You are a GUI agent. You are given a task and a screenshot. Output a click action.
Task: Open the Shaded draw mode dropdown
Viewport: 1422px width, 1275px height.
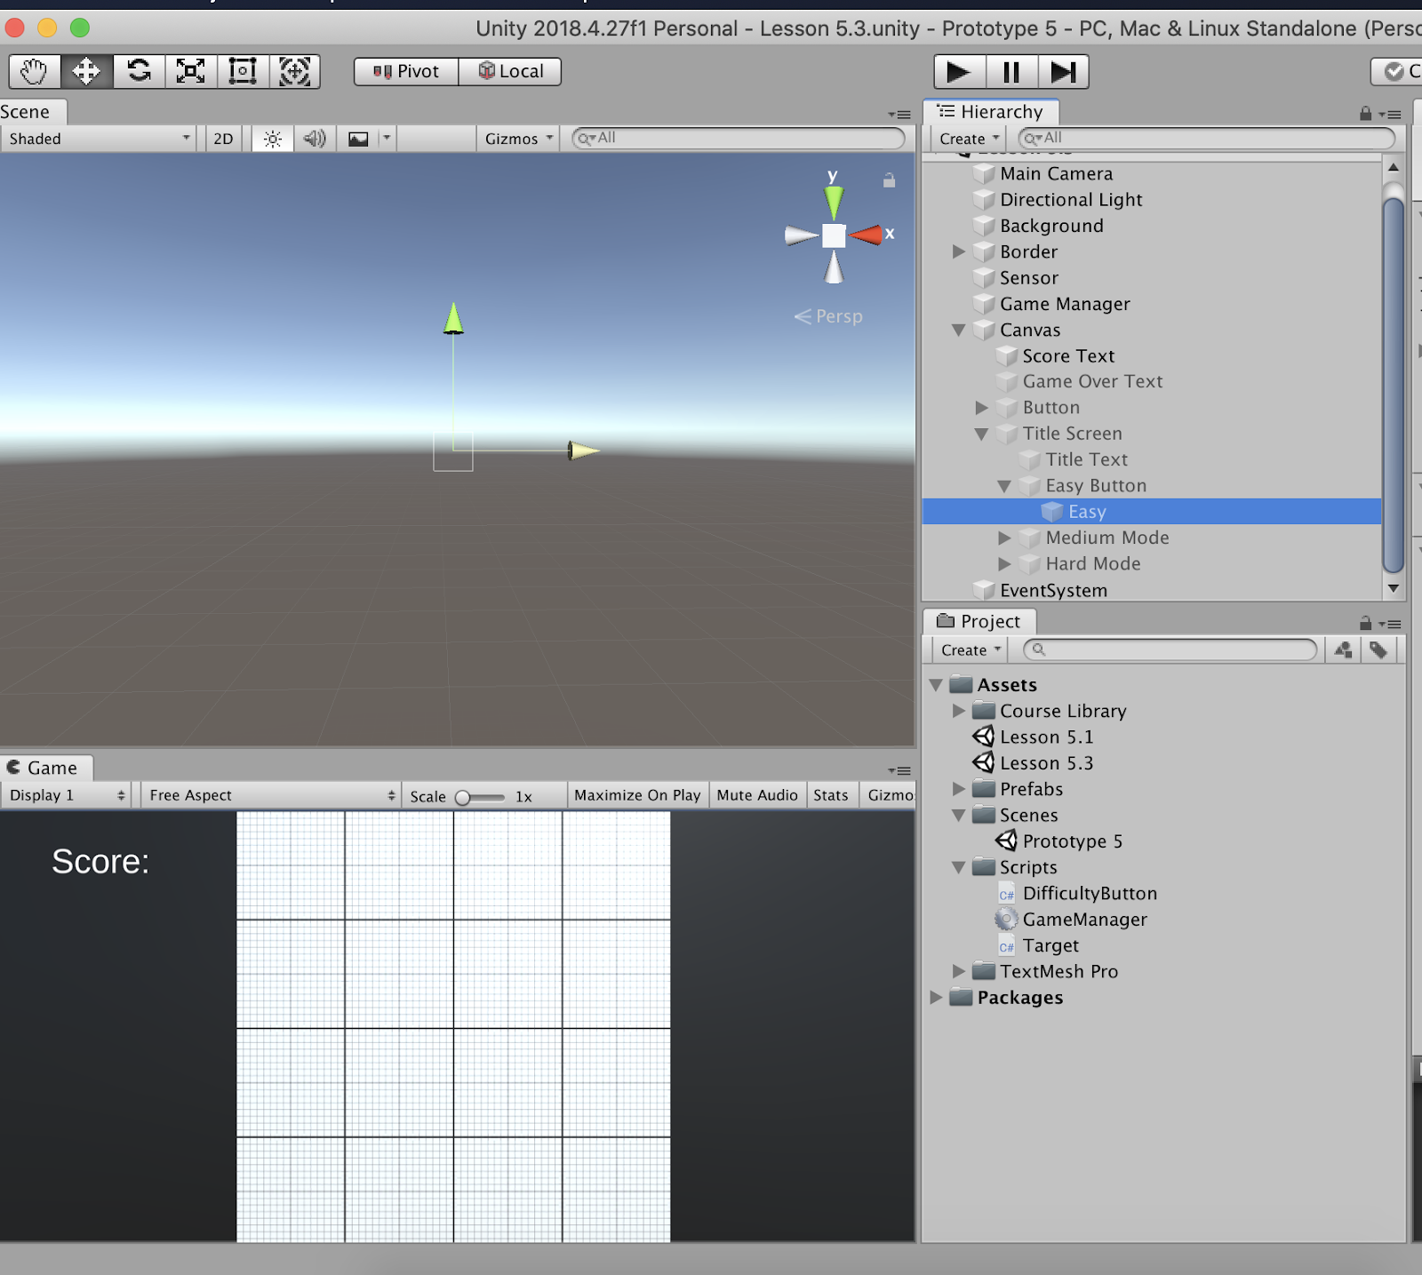(99, 139)
